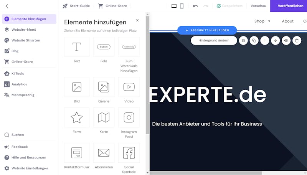Viewport: 307px width, 175px height.
Task: Delete the section with trash icon
Action: [297, 41]
